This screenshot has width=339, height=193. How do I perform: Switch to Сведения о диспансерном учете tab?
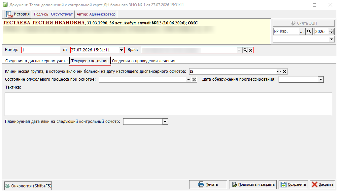[x=36, y=61]
